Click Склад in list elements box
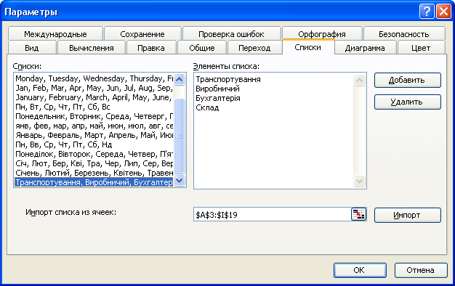Viewport: 455px width, 286px height. pos(207,107)
